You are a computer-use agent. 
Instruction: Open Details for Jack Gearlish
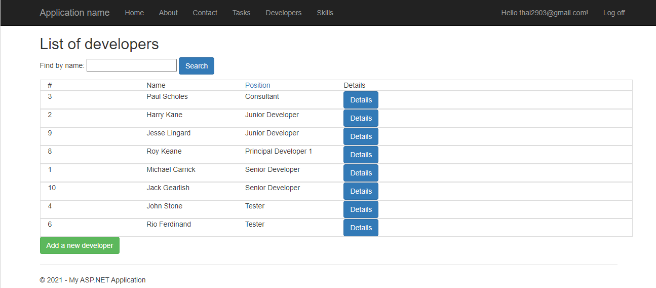pos(361,191)
